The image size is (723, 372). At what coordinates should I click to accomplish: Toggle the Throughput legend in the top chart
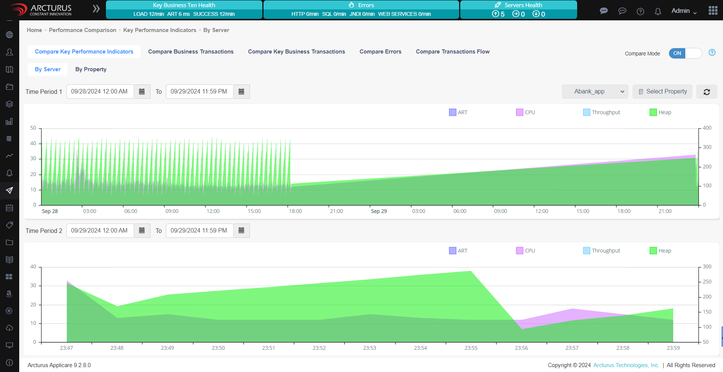click(601, 112)
